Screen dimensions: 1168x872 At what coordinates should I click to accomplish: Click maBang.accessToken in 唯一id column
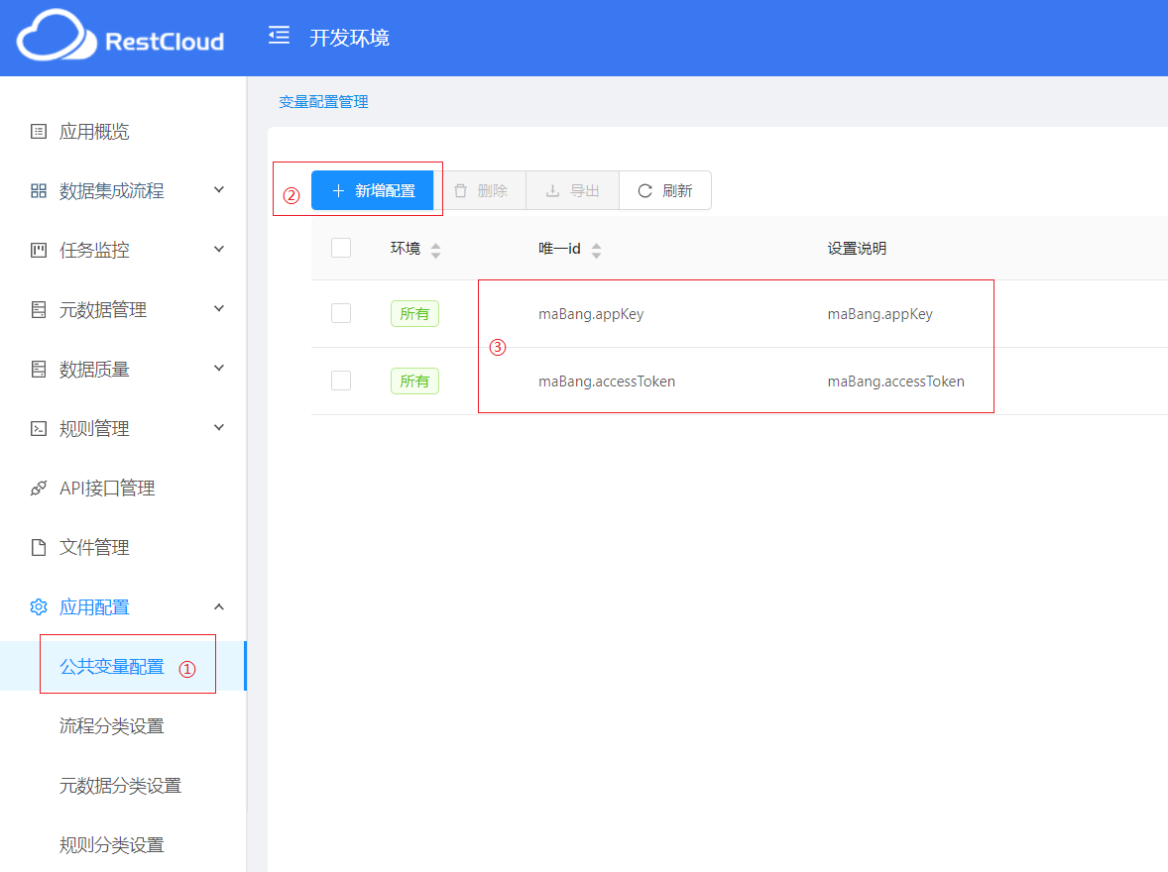(607, 381)
